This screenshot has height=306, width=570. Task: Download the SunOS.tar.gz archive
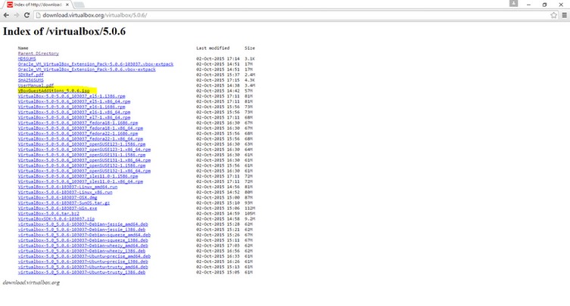64,202
